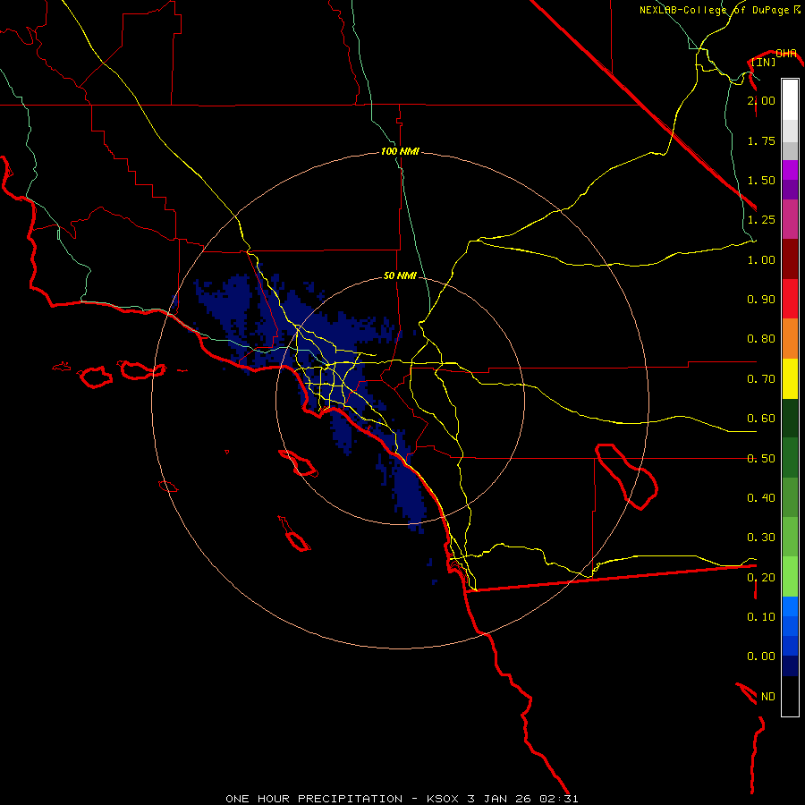Viewport: 805px width, 805px height.
Task: Click the 'ONE HOUR PRECIPITATION - KSOX' caption
Action: [342, 799]
